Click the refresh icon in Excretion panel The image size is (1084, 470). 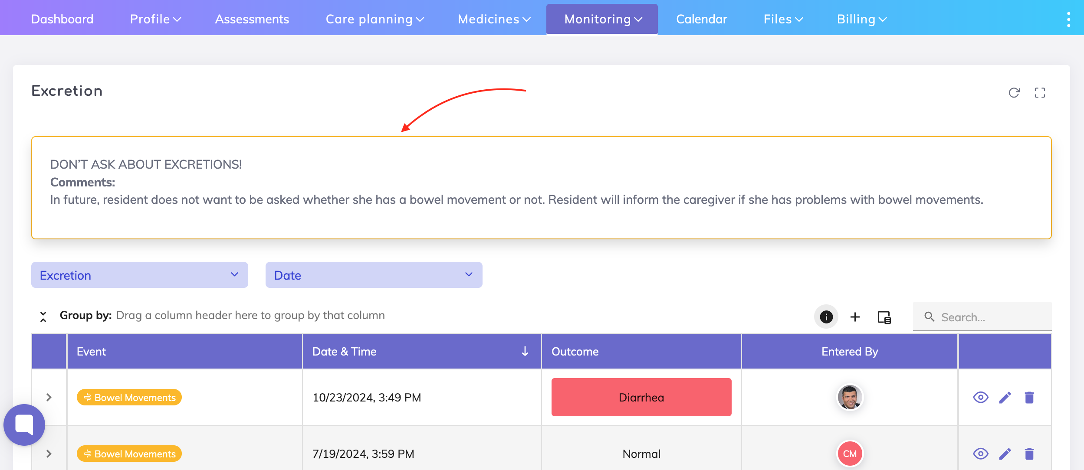1014,93
